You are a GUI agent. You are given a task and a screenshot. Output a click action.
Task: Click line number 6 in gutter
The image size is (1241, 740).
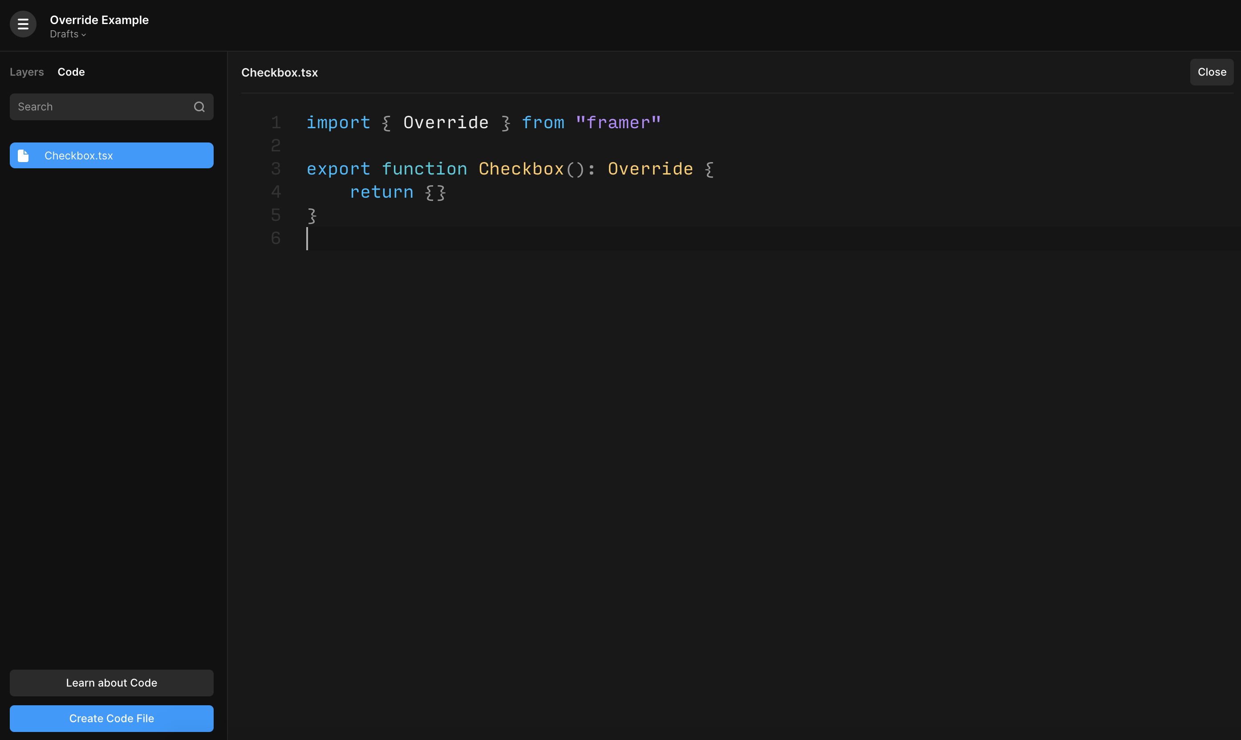pyautogui.click(x=276, y=238)
